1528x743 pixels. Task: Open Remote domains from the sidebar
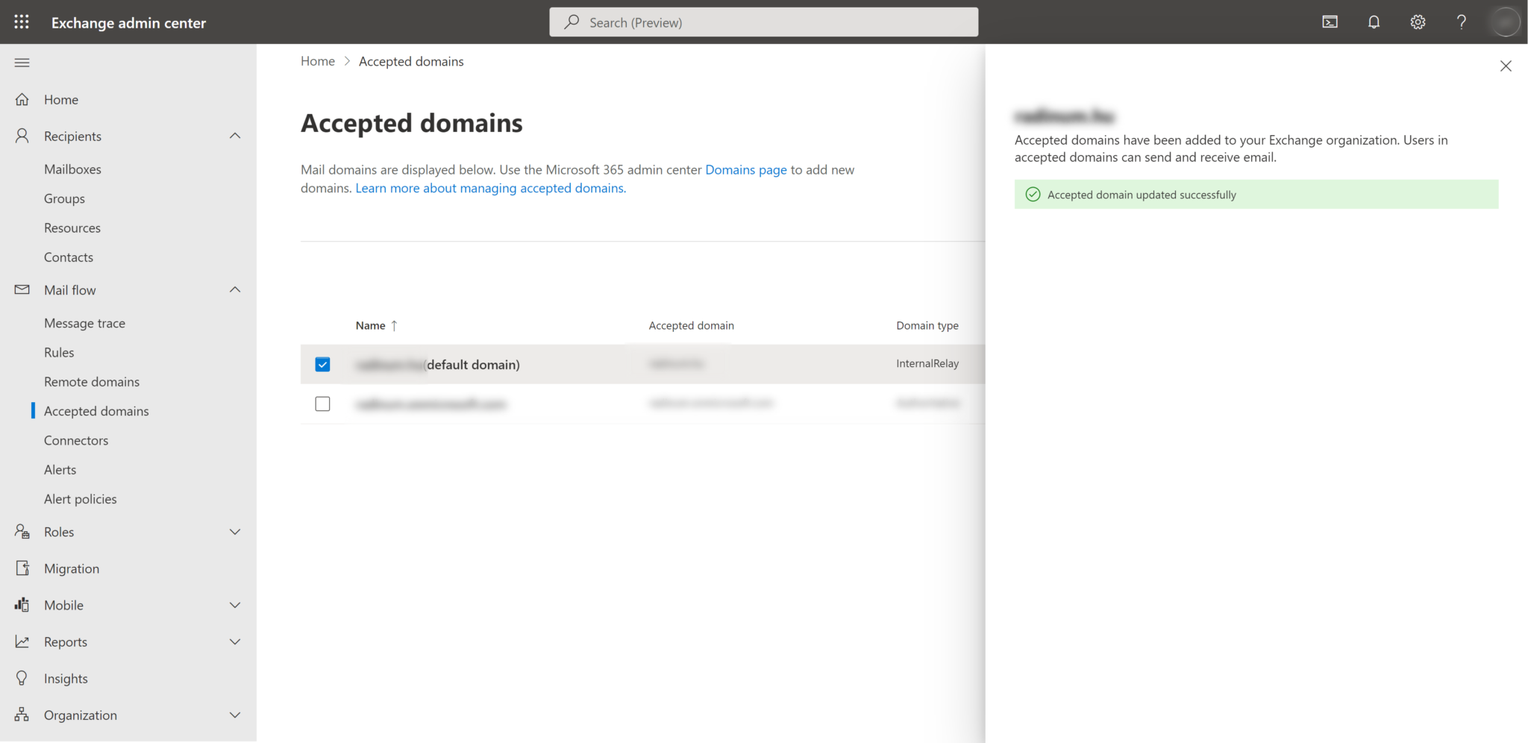[x=92, y=381]
